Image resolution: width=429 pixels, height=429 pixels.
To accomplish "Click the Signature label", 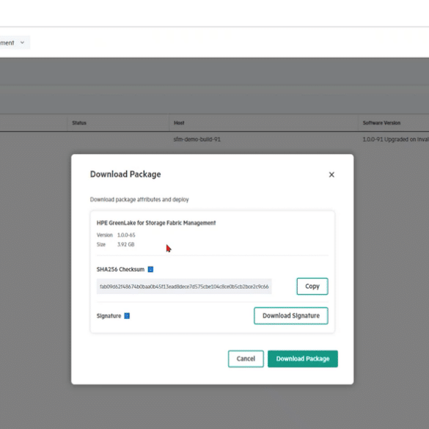I will click(109, 316).
